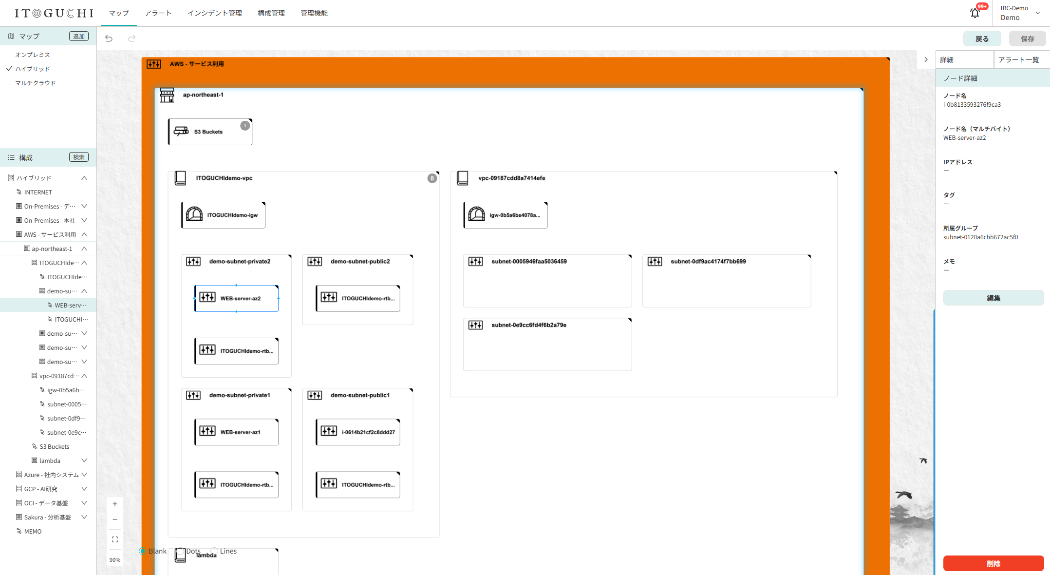Click the S3 Buckets node icon
This screenshot has height=575, width=1050.
[181, 131]
